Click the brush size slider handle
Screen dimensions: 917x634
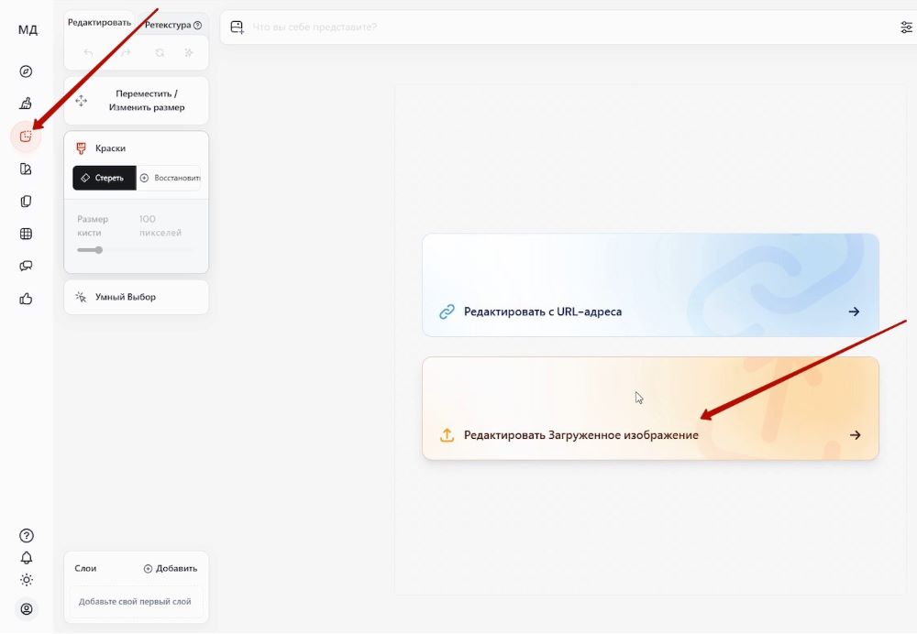tap(99, 250)
